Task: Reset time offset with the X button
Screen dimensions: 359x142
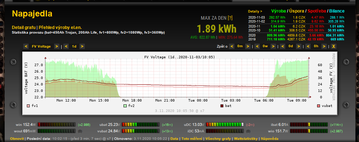Action: (x=334, y=46)
